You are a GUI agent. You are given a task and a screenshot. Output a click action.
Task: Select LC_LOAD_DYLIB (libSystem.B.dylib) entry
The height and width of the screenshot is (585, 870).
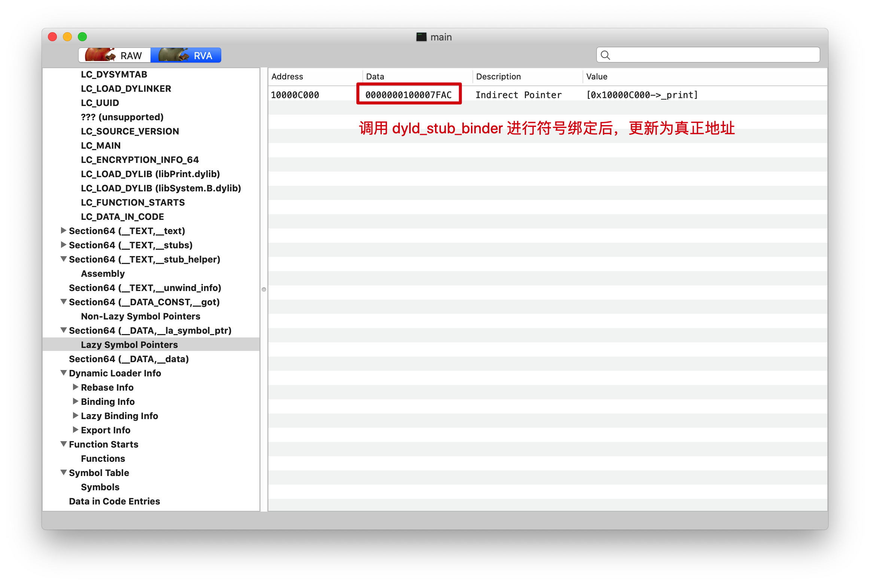click(x=161, y=188)
